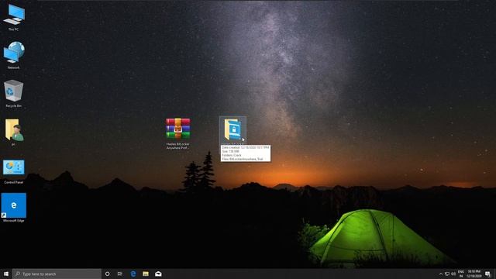Open File Explorer from the taskbar

pyautogui.click(x=146, y=274)
